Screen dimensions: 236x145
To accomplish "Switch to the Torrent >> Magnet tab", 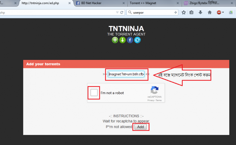I will [154, 3].
